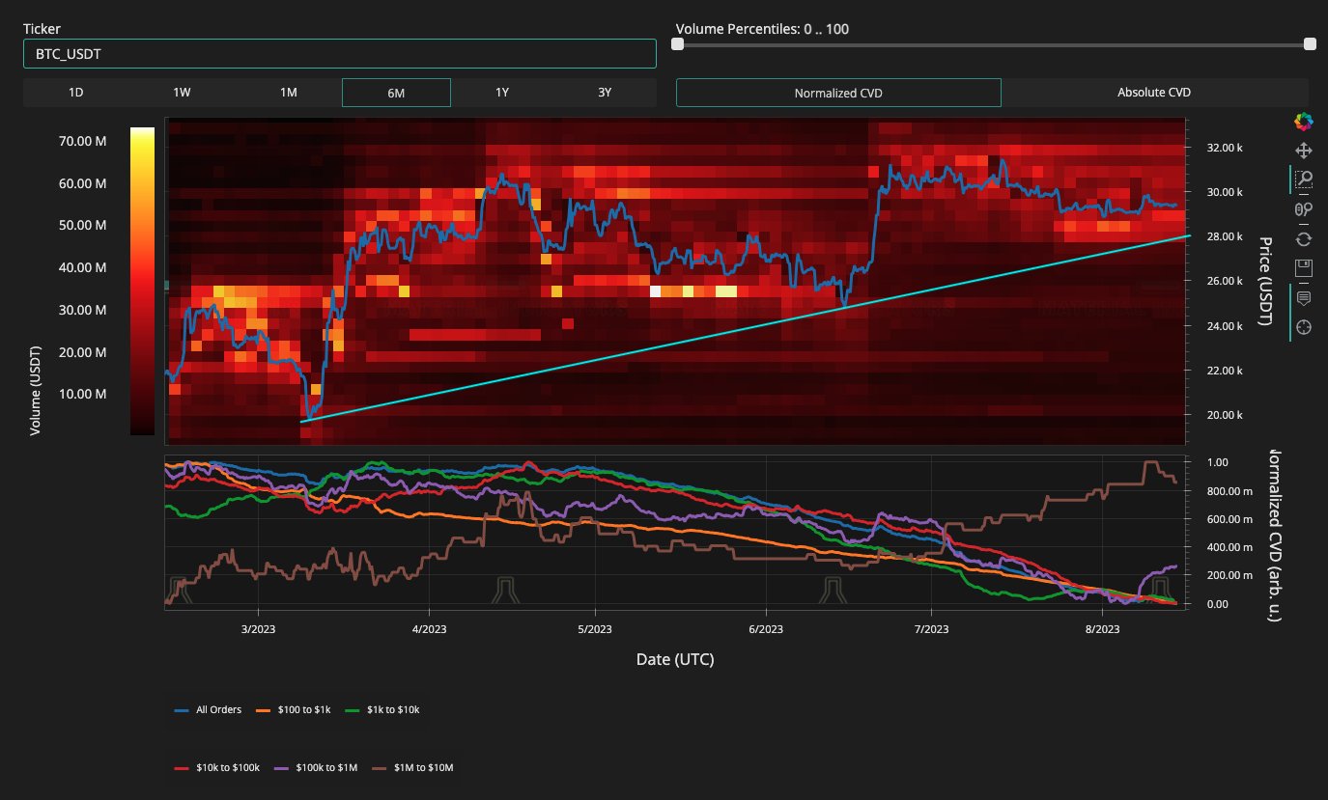Screen dimensions: 1328x800
Task: Reset the chart view
Action: [1304, 238]
